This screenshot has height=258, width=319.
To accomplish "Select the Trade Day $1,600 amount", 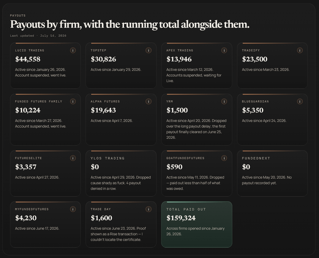I will pyautogui.click(x=101, y=218).
